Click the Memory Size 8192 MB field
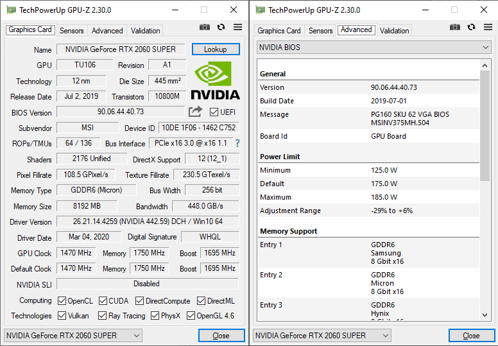The image size is (498, 346). [87, 206]
